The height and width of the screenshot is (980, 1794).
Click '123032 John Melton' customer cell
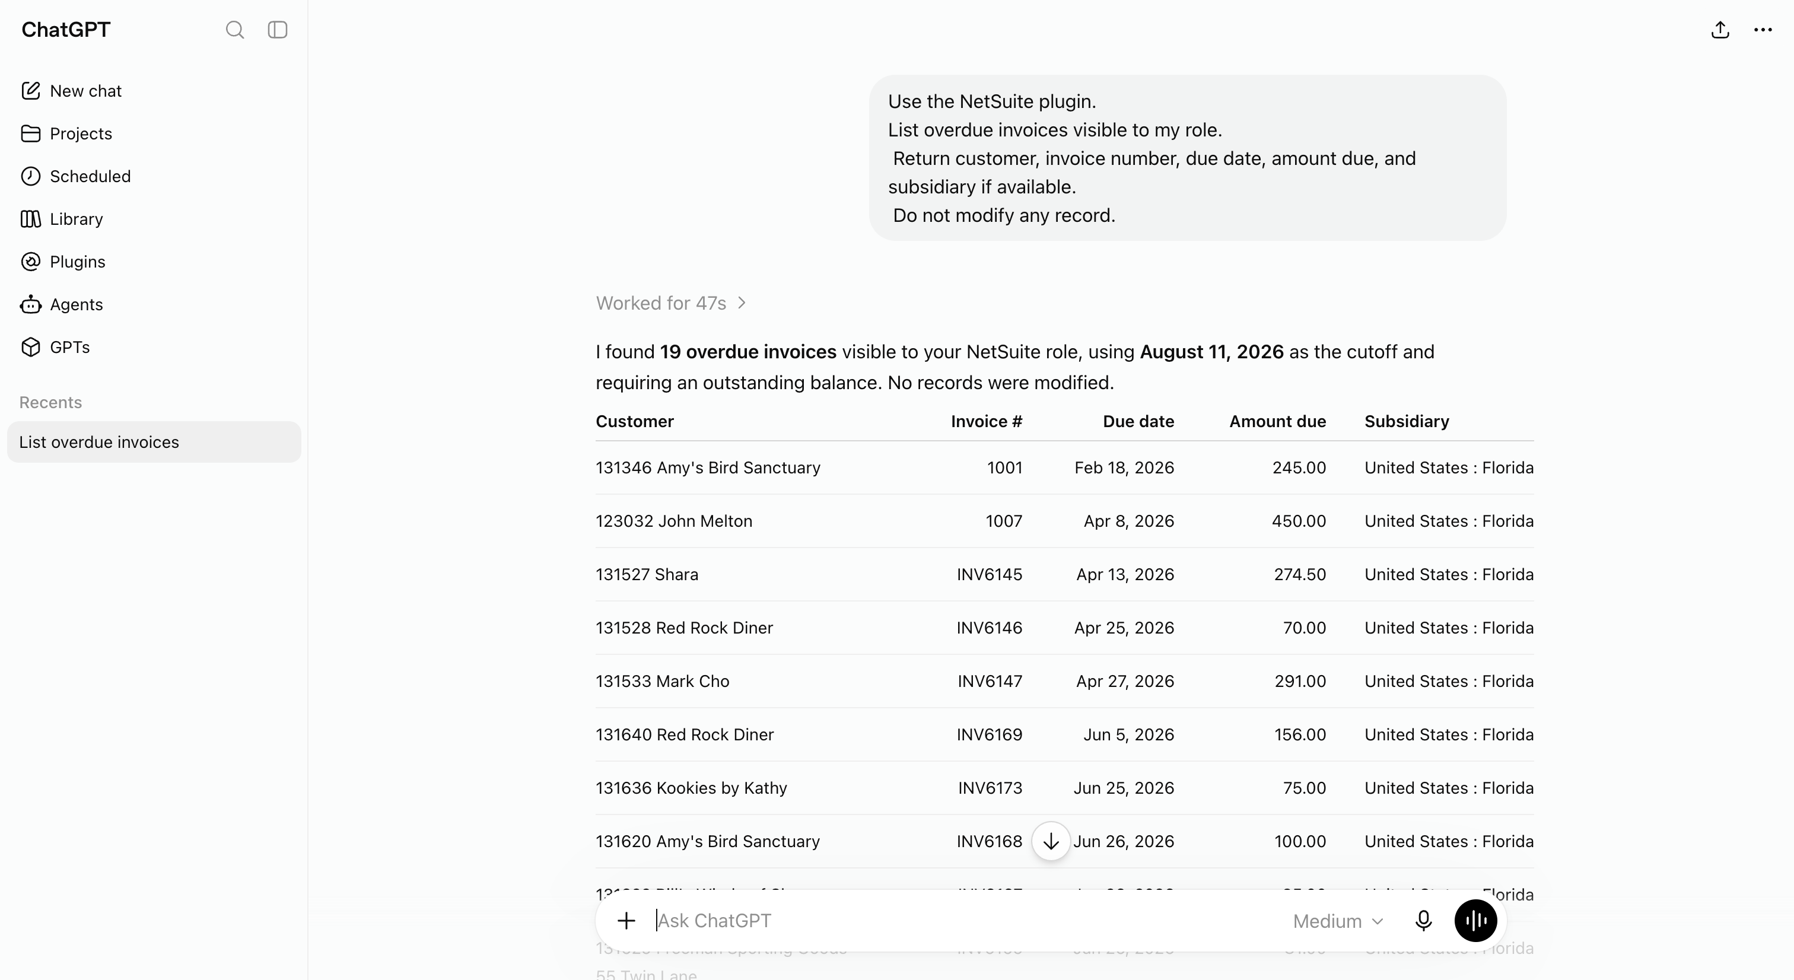tap(673, 521)
